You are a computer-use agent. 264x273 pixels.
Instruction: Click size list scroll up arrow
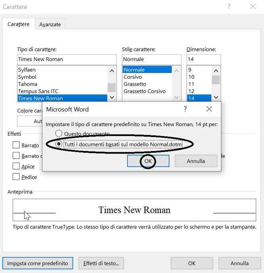coord(216,71)
